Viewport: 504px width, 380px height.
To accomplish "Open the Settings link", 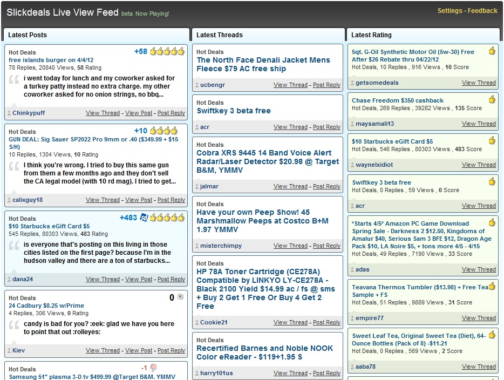I will point(449,11).
